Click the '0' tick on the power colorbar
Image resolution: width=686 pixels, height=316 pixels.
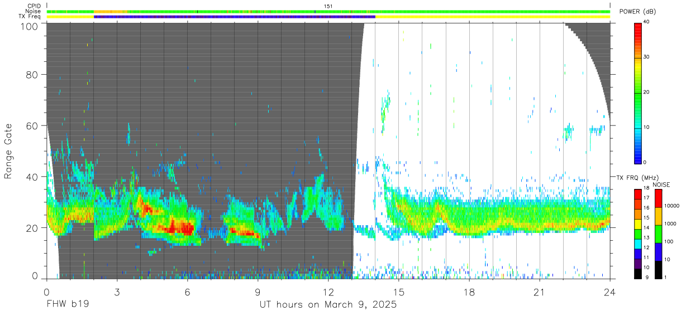click(646, 162)
